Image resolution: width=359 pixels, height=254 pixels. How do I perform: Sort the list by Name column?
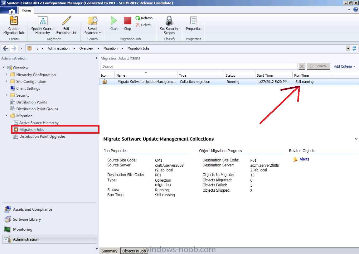(146, 75)
